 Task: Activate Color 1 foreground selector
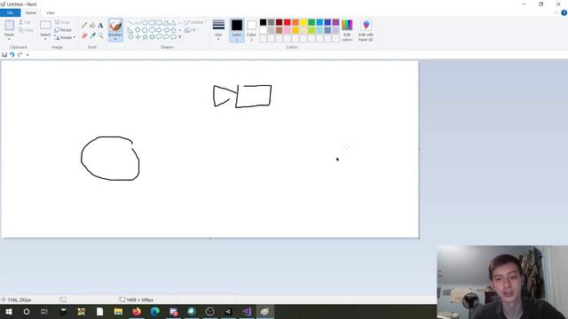point(237,30)
